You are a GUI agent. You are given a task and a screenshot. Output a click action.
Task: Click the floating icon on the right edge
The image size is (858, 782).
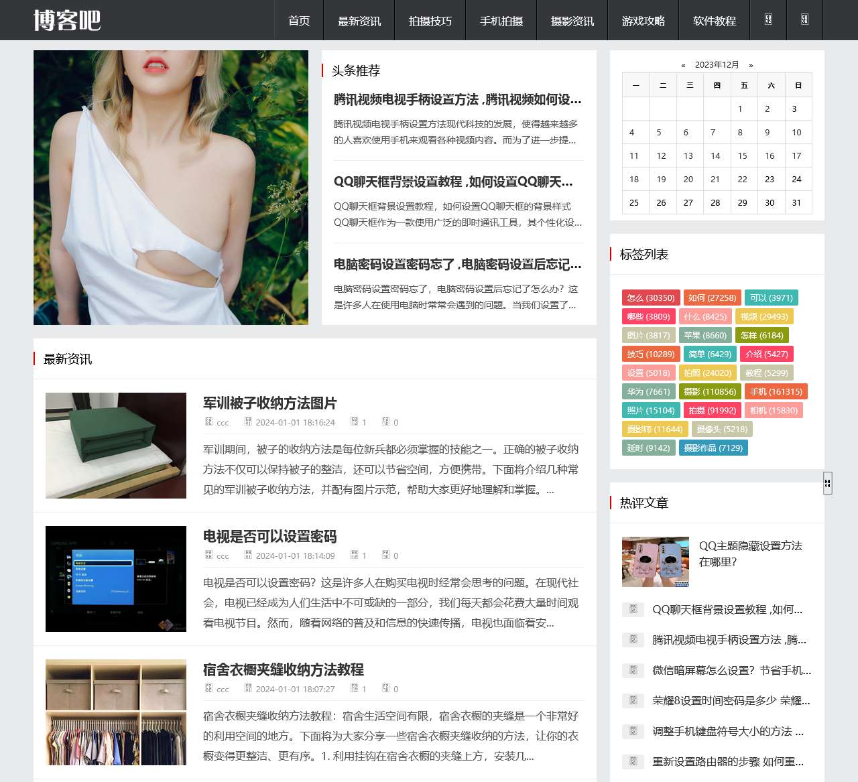828,483
